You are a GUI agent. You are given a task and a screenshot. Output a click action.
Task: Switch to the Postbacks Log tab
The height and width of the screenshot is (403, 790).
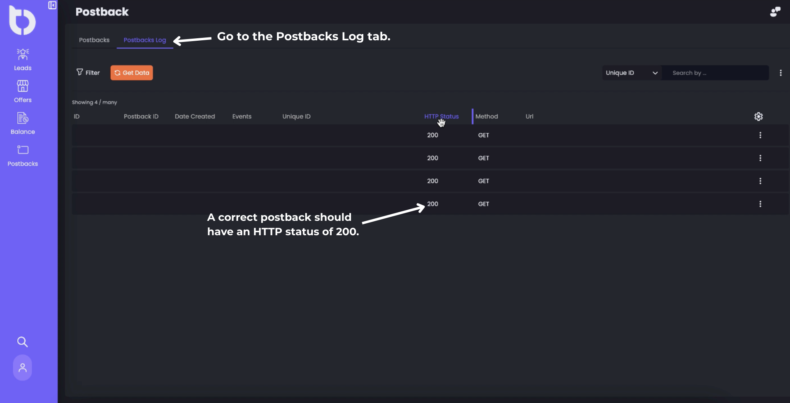pyautogui.click(x=144, y=40)
